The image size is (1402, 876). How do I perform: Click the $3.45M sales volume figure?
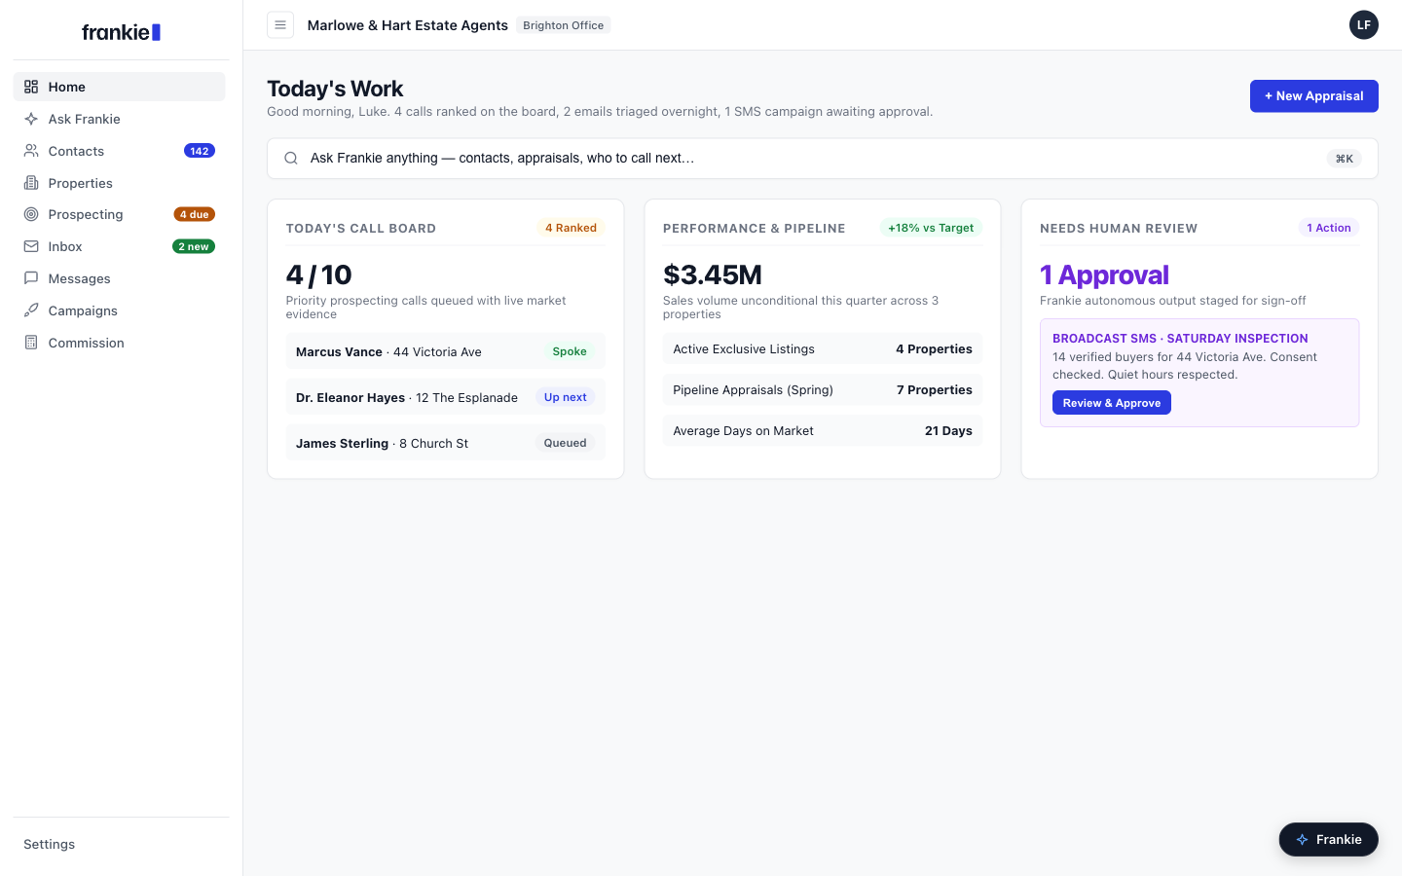point(713,275)
